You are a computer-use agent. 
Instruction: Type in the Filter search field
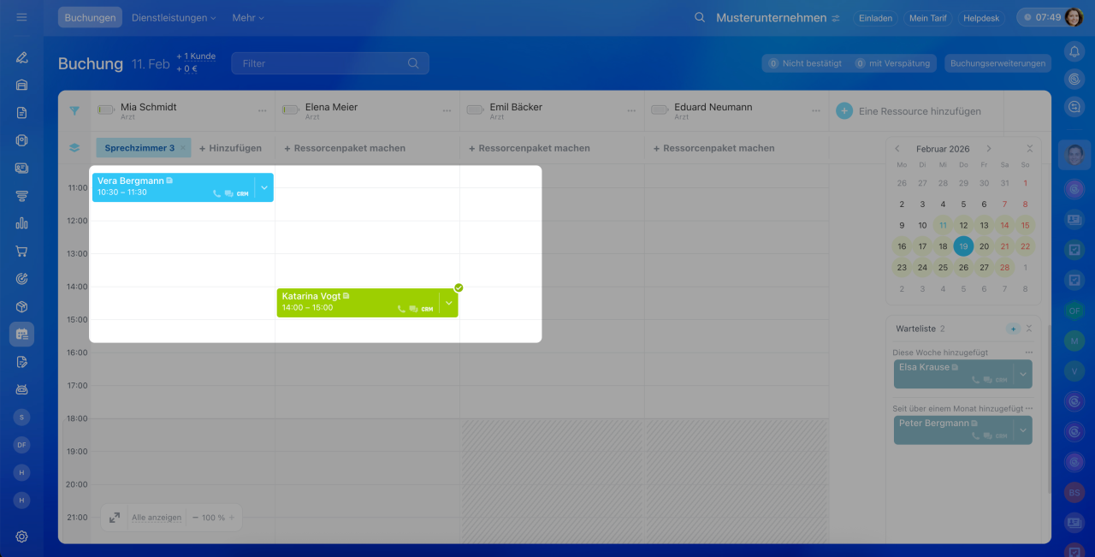pos(321,63)
